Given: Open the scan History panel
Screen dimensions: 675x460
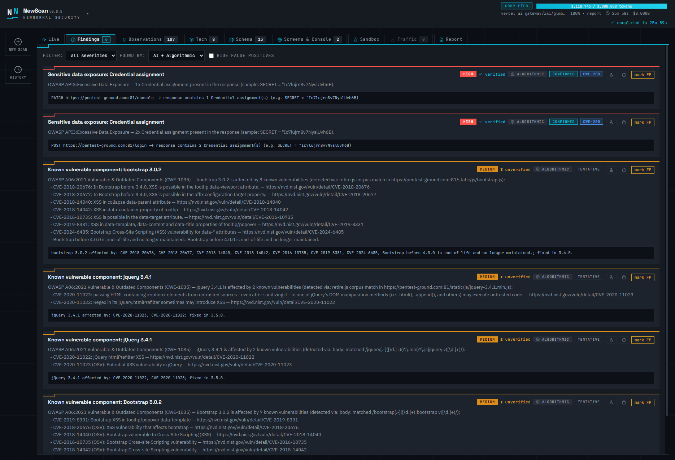Looking at the screenshot, I should [18, 72].
